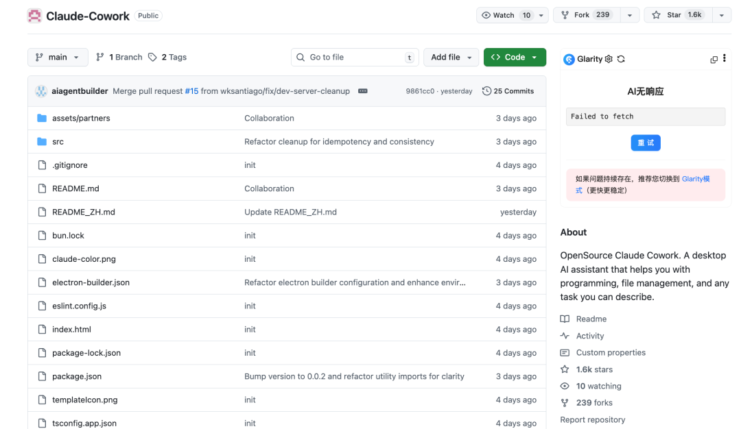This screenshot has height=429, width=741.
Task: Click the Glarity logo icon
Action: click(x=569, y=60)
